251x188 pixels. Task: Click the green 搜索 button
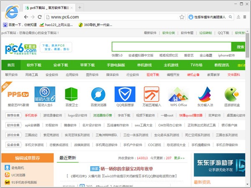coord(239,47)
